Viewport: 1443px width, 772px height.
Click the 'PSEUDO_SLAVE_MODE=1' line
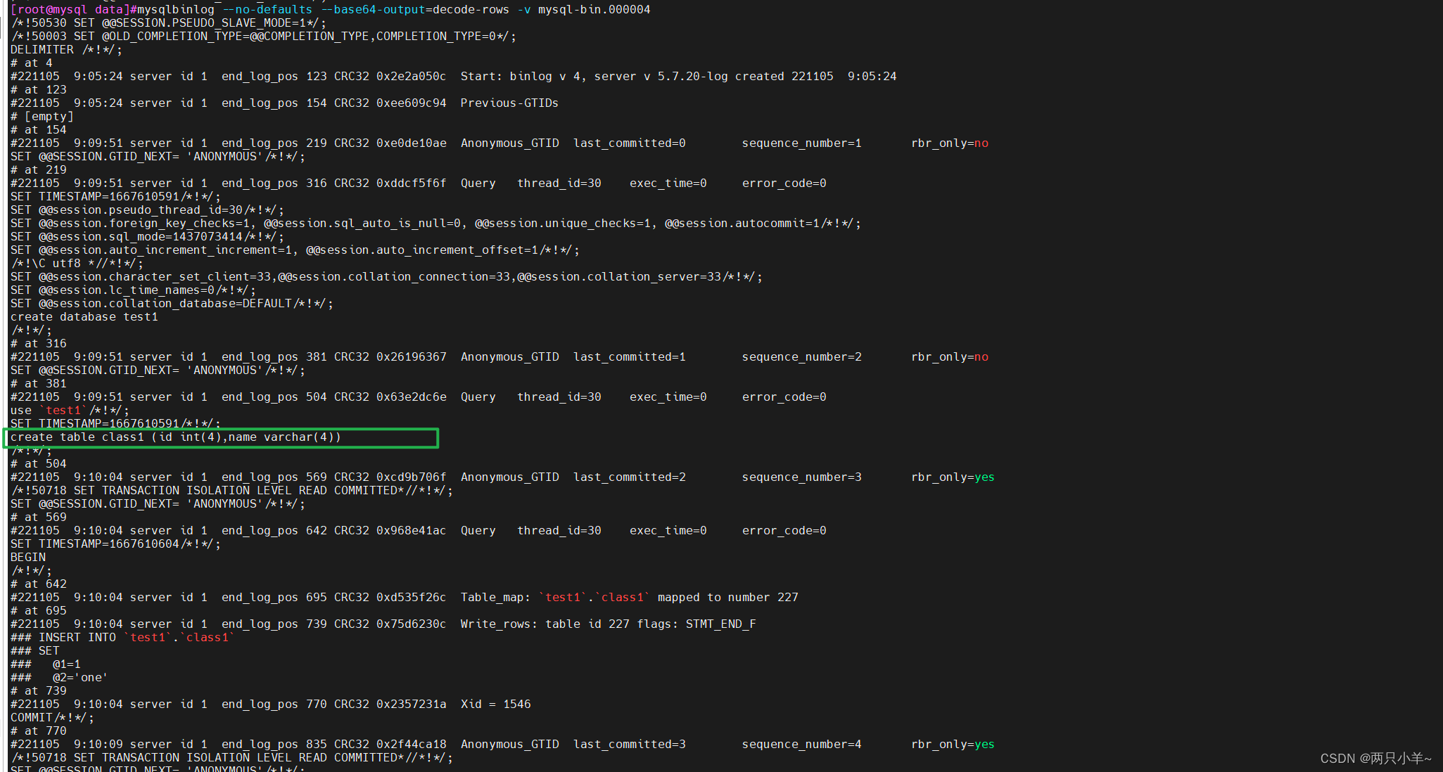click(x=168, y=22)
